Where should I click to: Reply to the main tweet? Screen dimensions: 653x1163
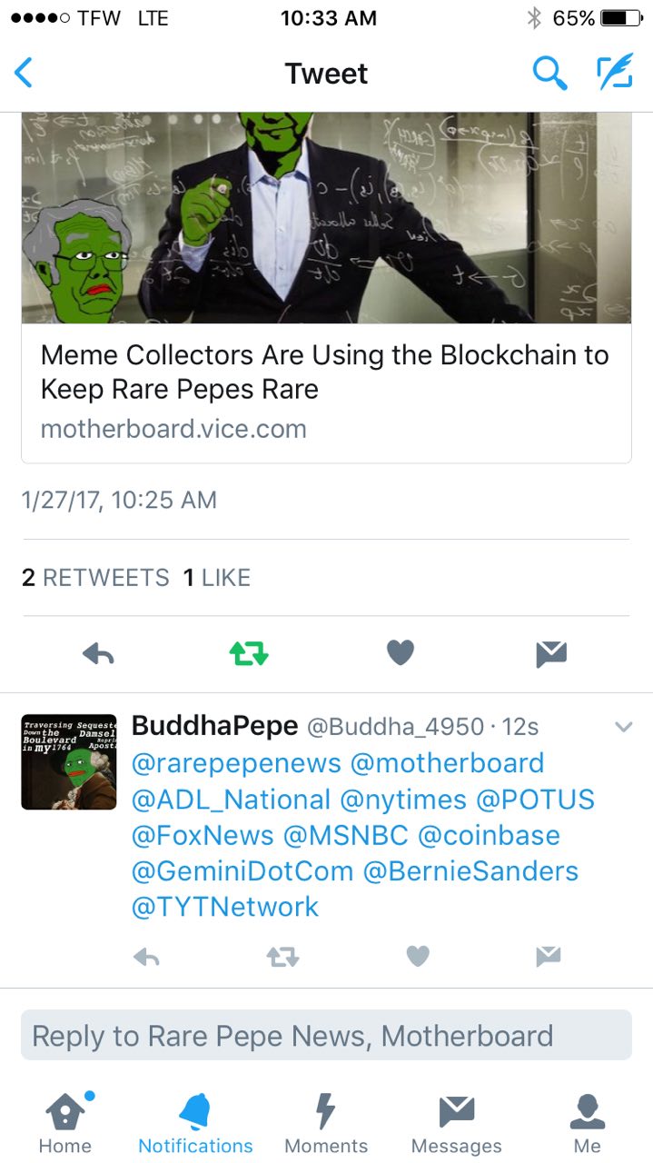click(x=98, y=653)
